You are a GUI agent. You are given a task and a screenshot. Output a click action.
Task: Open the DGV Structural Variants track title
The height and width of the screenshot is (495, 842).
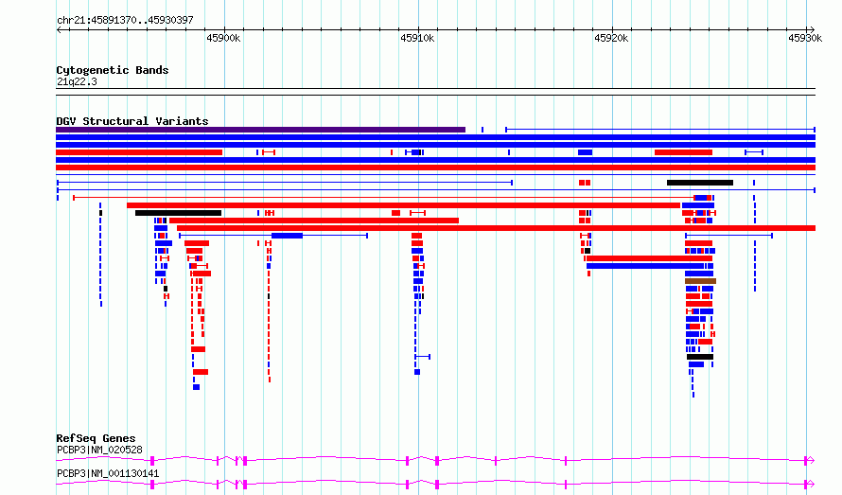click(132, 121)
